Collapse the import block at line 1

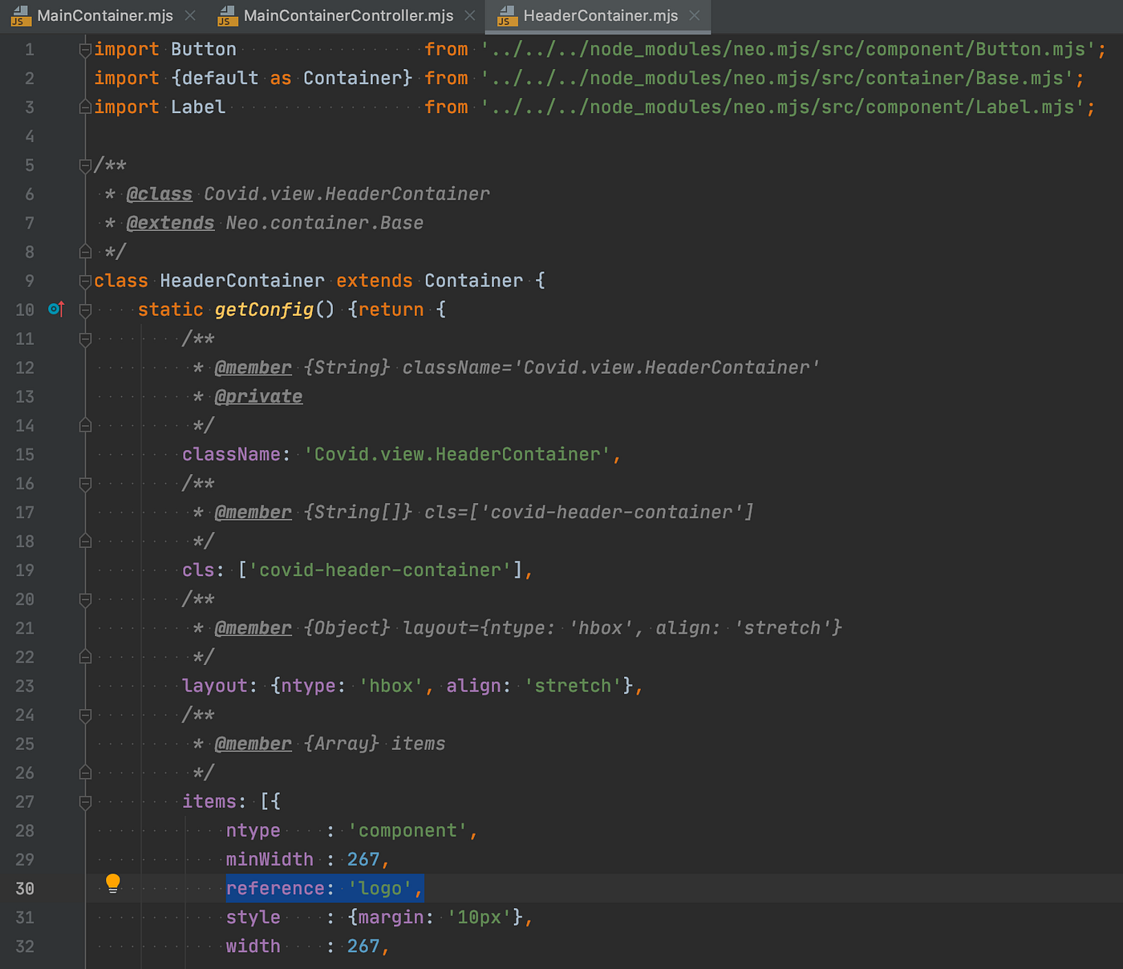85,49
